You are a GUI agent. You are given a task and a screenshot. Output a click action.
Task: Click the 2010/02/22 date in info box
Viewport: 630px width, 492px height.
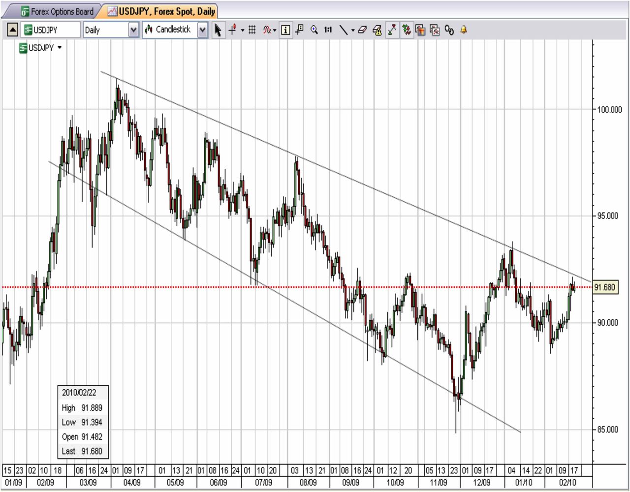coord(79,393)
